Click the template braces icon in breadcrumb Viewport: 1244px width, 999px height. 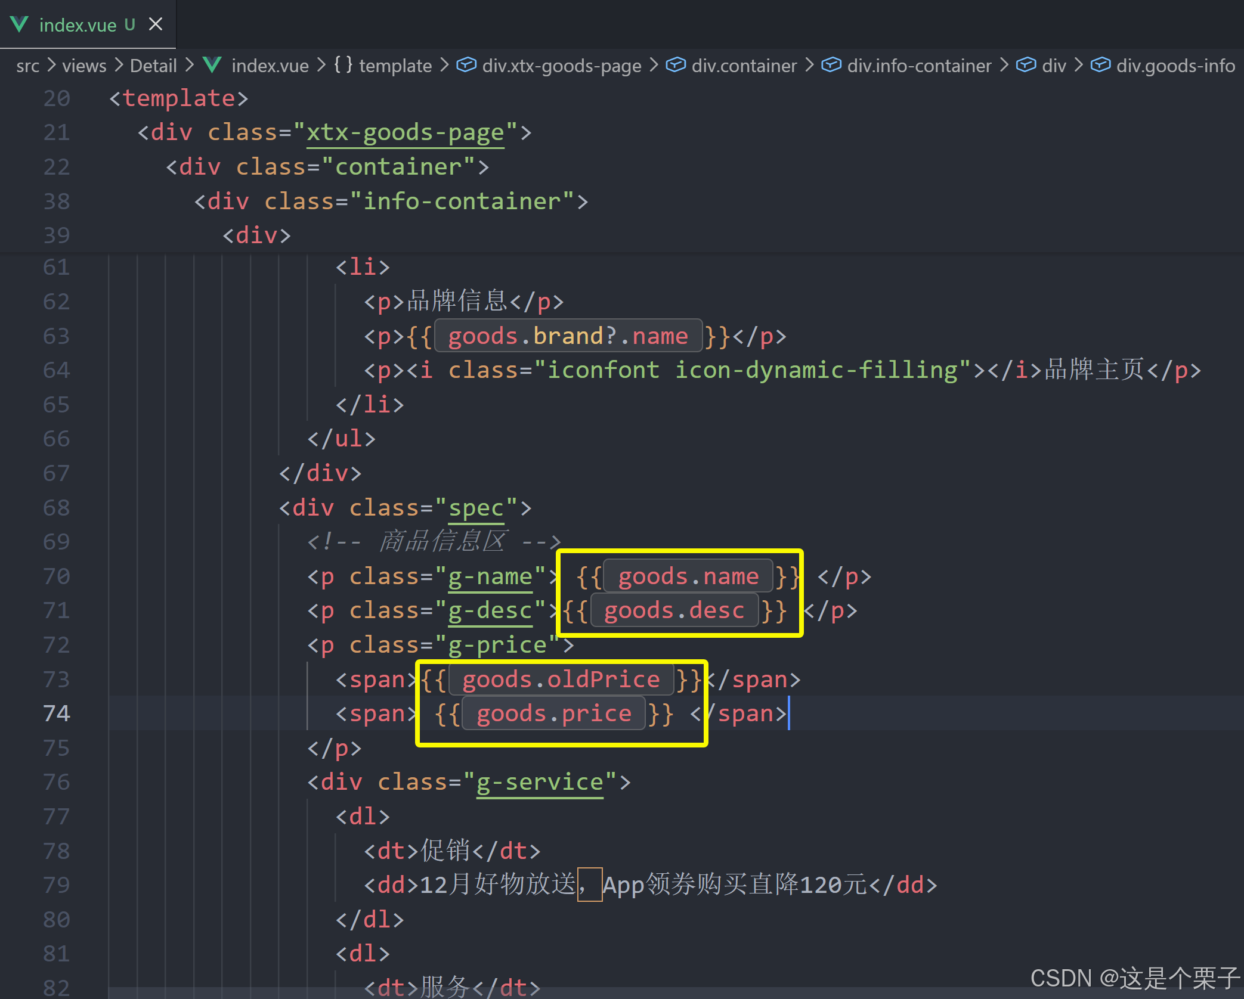click(343, 65)
